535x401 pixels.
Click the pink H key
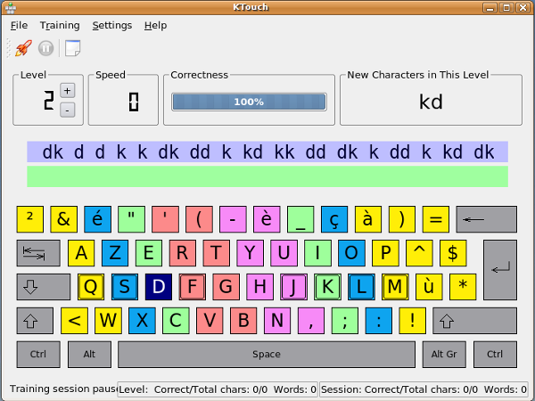tap(259, 287)
